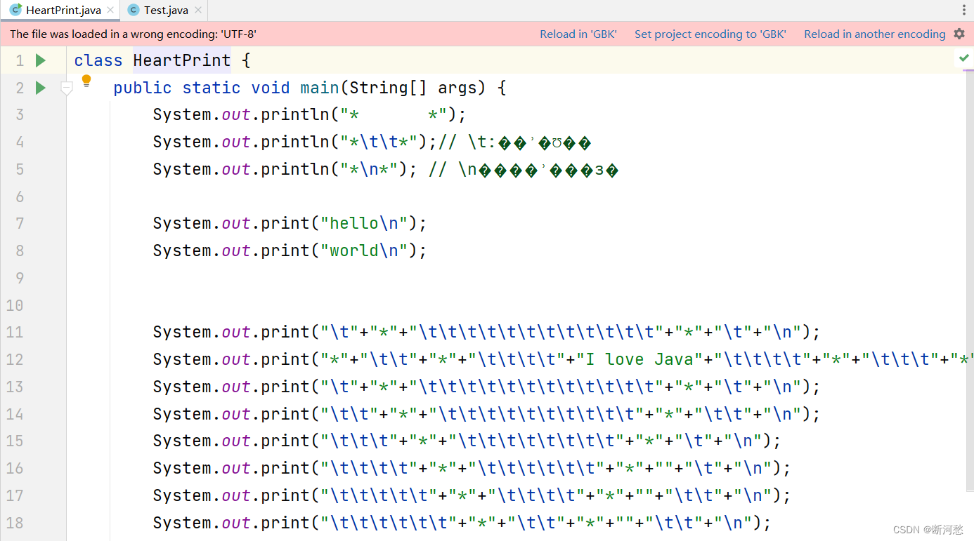Collapse the main method fold marker

tap(67, 88)
